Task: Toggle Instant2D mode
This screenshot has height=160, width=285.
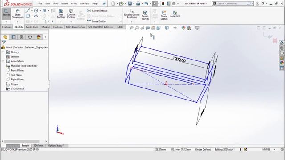Action: coord(175,14)
